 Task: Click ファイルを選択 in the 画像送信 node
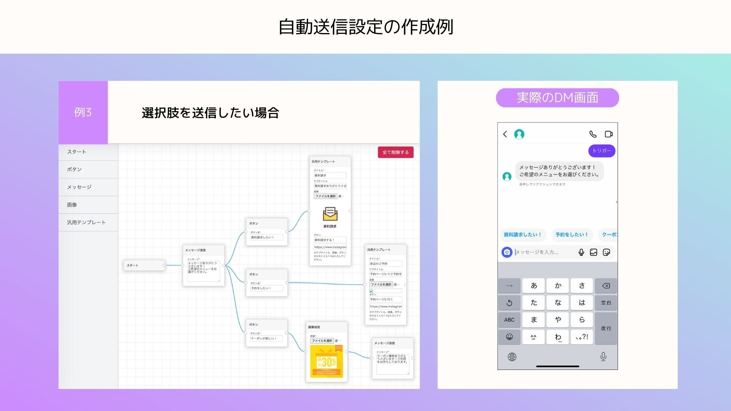click(x=322, y=341)
